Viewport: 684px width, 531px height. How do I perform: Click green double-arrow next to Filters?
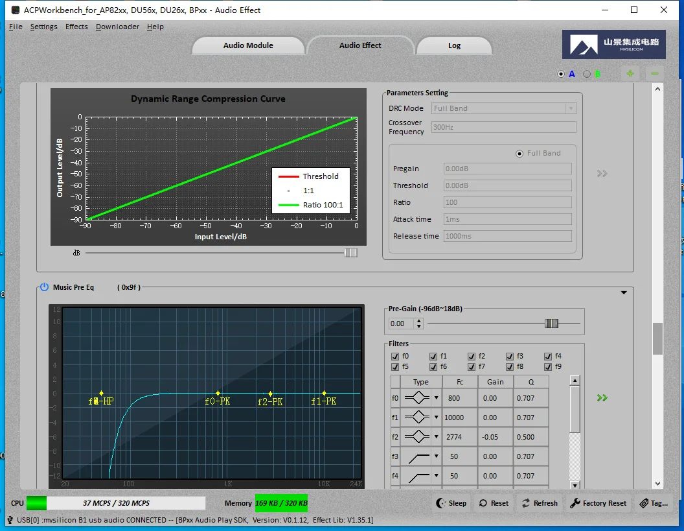602,397
